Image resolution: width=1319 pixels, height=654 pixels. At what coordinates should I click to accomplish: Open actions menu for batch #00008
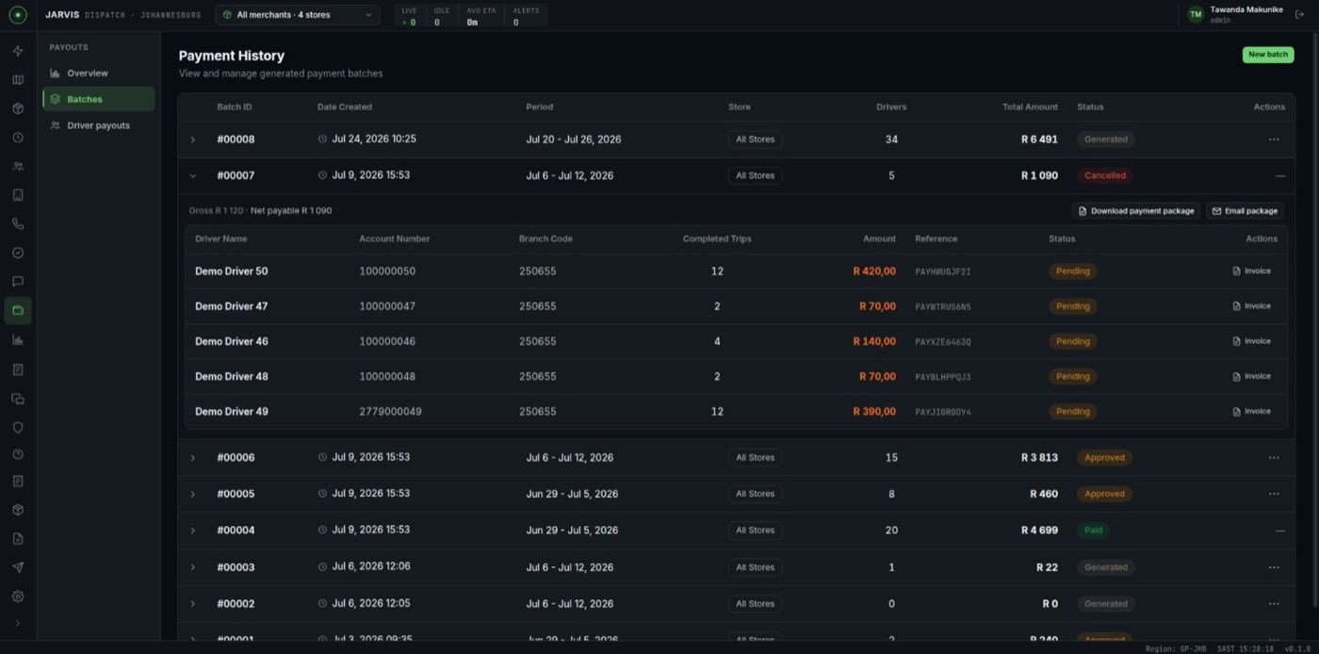tap(1274, 139)
